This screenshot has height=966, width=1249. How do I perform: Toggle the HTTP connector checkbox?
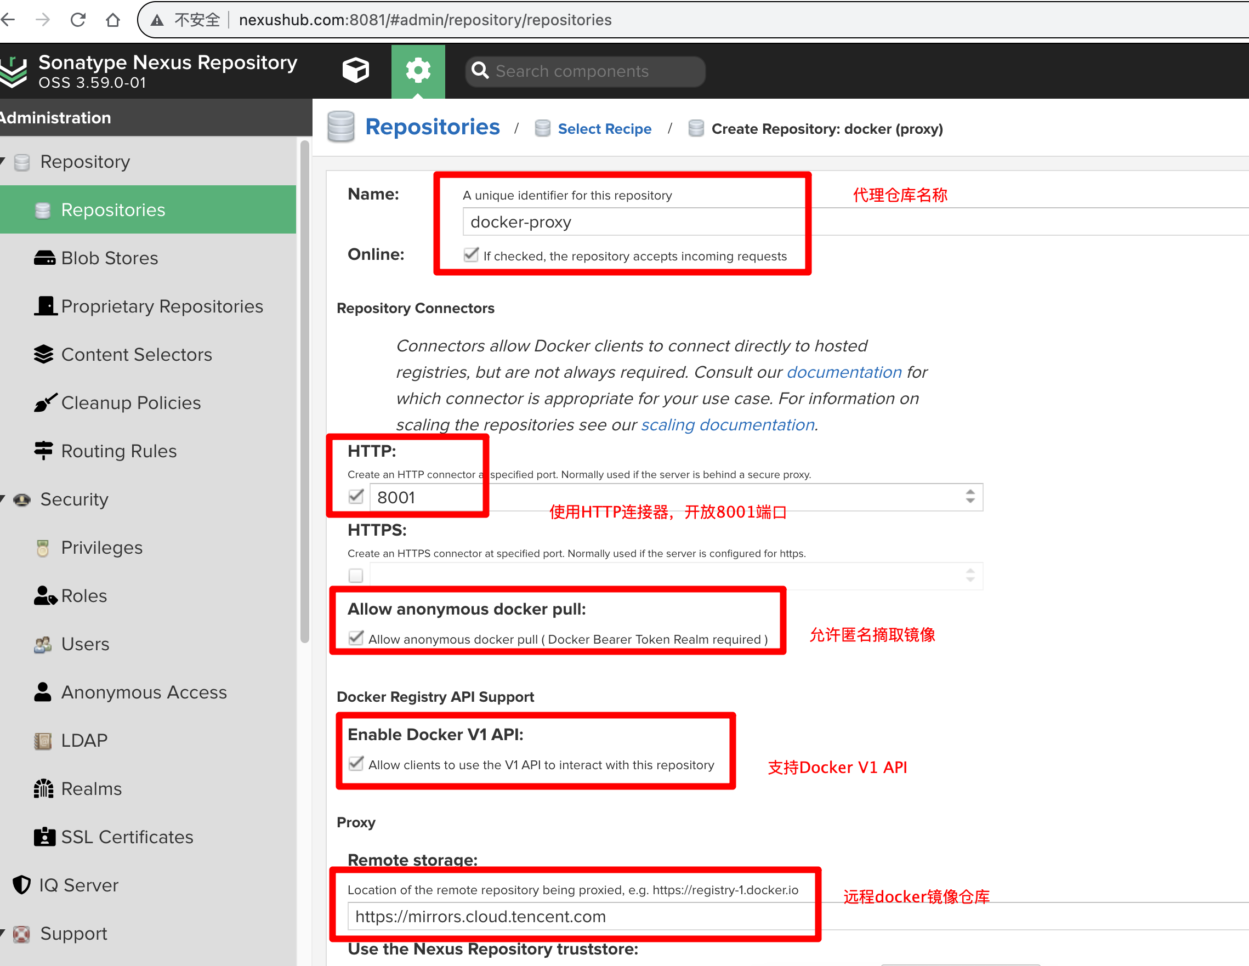pyautogui.click(x=356, y=497)
